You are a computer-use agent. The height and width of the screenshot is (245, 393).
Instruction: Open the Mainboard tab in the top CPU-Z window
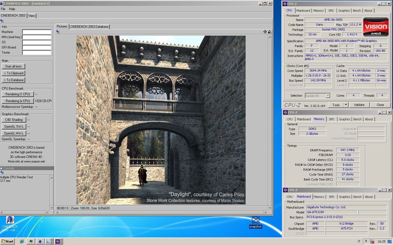point(303,11)
